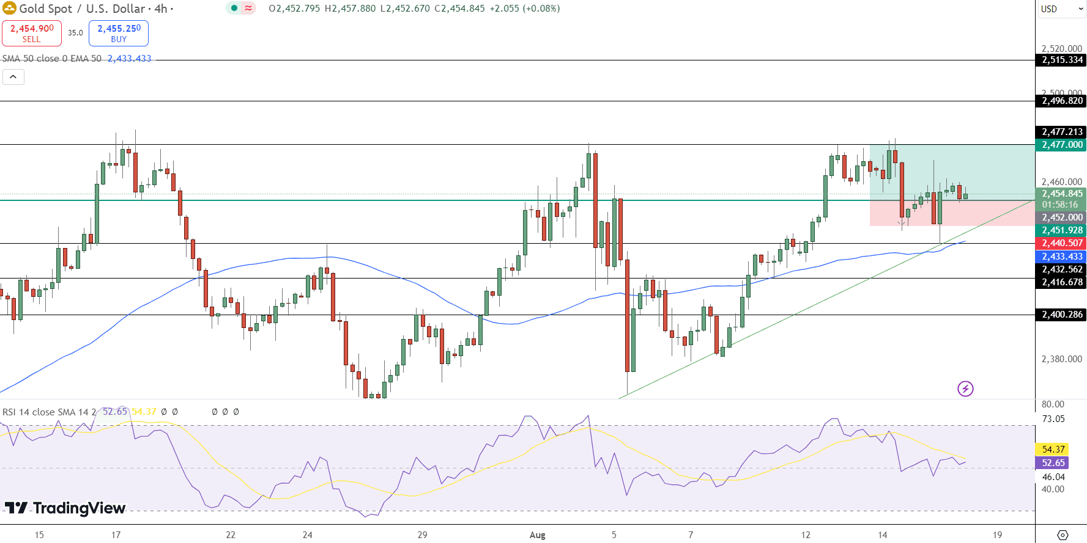
Task: Click the 2,400.286 price label
Action: (1062, 315)
